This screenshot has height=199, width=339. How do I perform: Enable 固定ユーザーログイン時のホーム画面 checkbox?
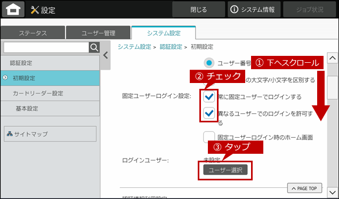point(209,137)
